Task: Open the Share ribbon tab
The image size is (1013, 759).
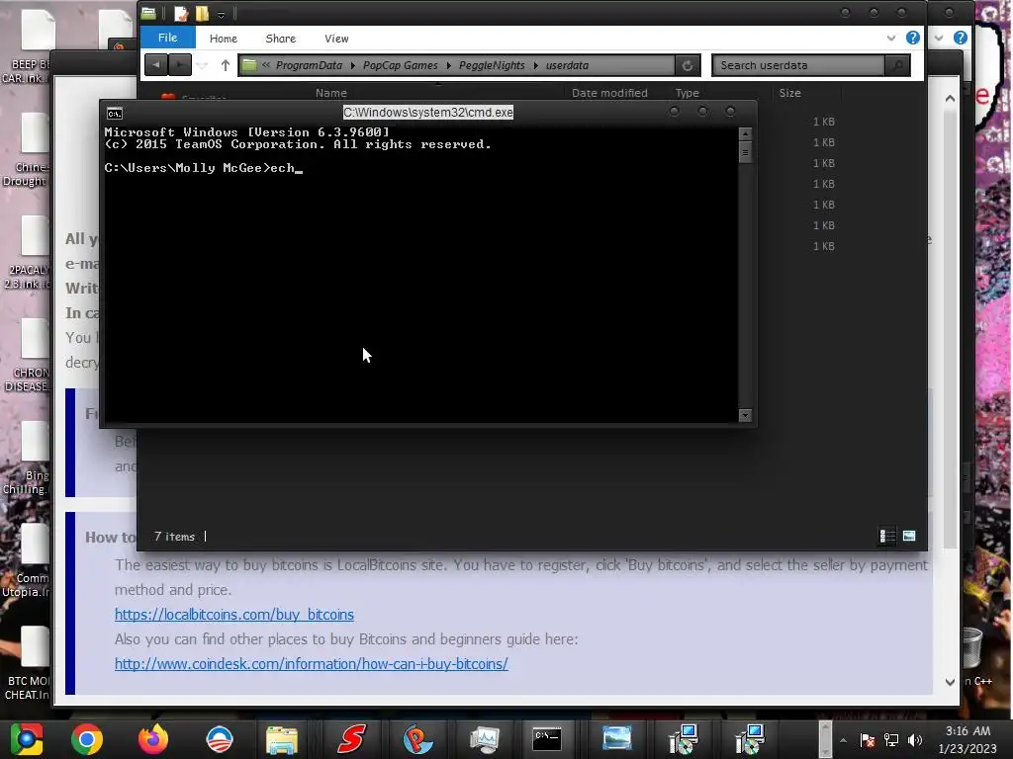Action: tap(280, 39)
